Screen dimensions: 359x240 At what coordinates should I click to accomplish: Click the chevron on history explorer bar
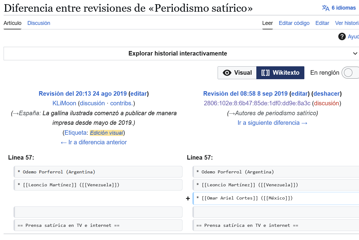coord(355,53)
